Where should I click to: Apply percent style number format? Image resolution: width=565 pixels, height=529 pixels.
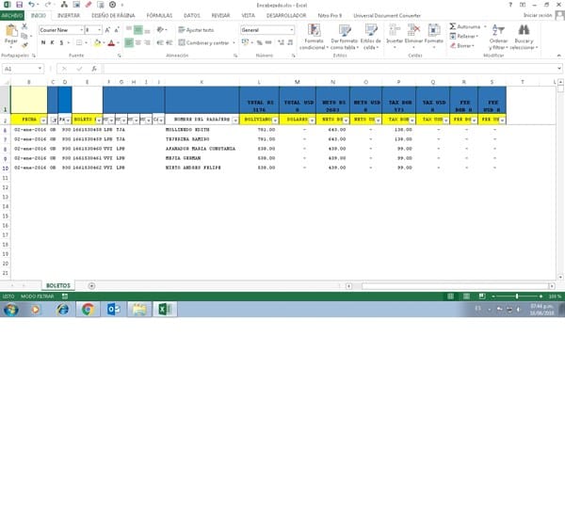coord(260,43)
